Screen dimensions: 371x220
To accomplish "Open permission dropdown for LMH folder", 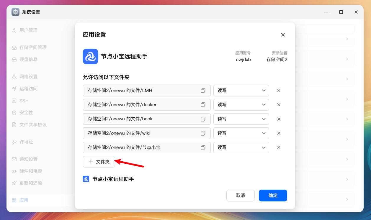I will [241, 91].
